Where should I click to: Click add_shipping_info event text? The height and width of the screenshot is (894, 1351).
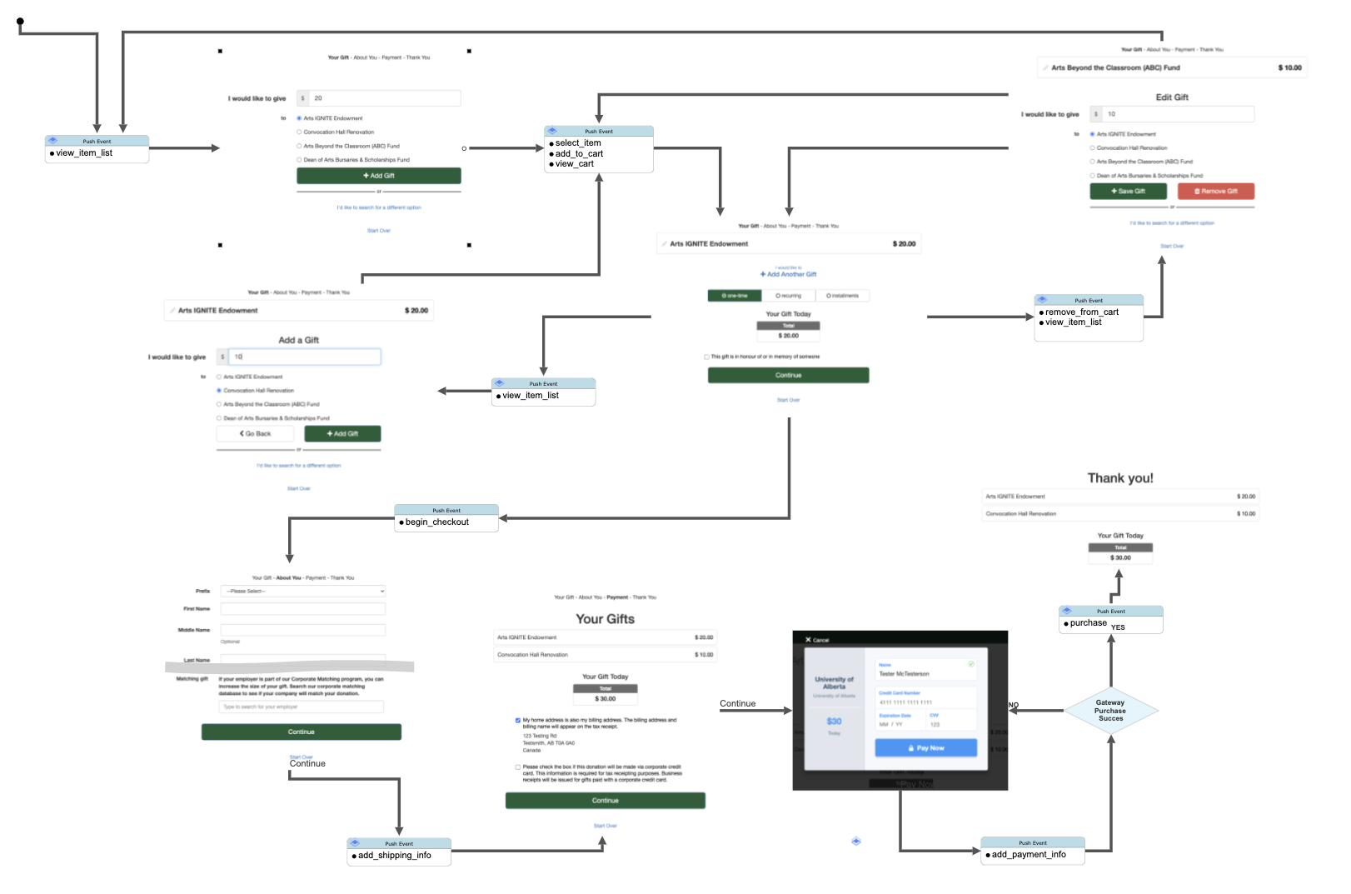395,856
